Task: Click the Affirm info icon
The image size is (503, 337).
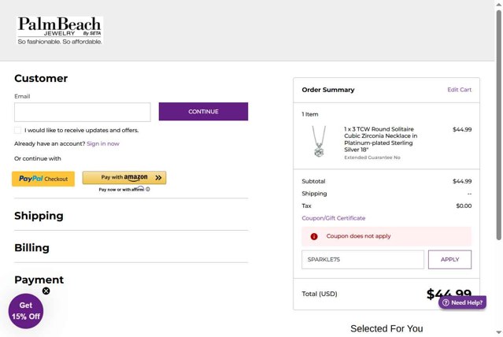Action: 148,189
